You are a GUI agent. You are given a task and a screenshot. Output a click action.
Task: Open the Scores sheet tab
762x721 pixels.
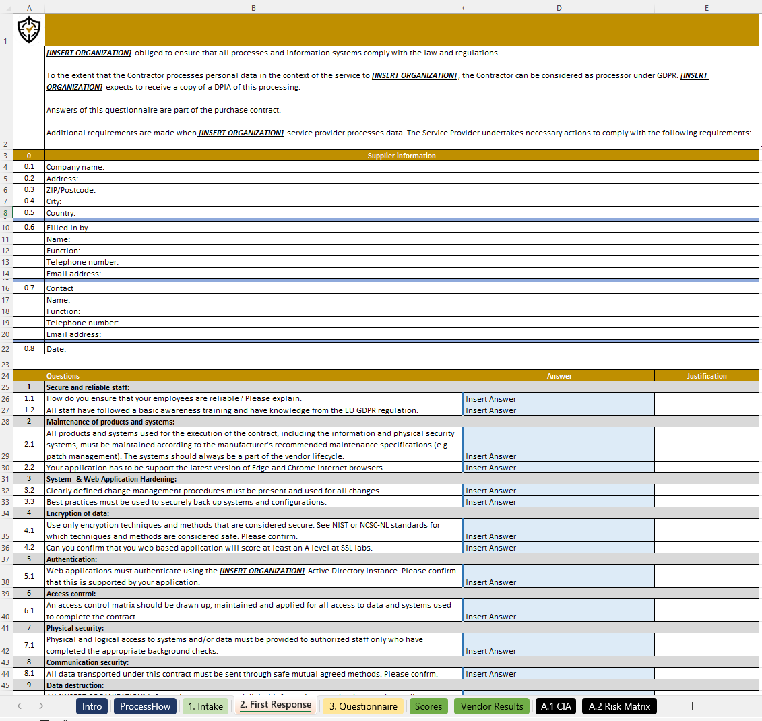427,706
